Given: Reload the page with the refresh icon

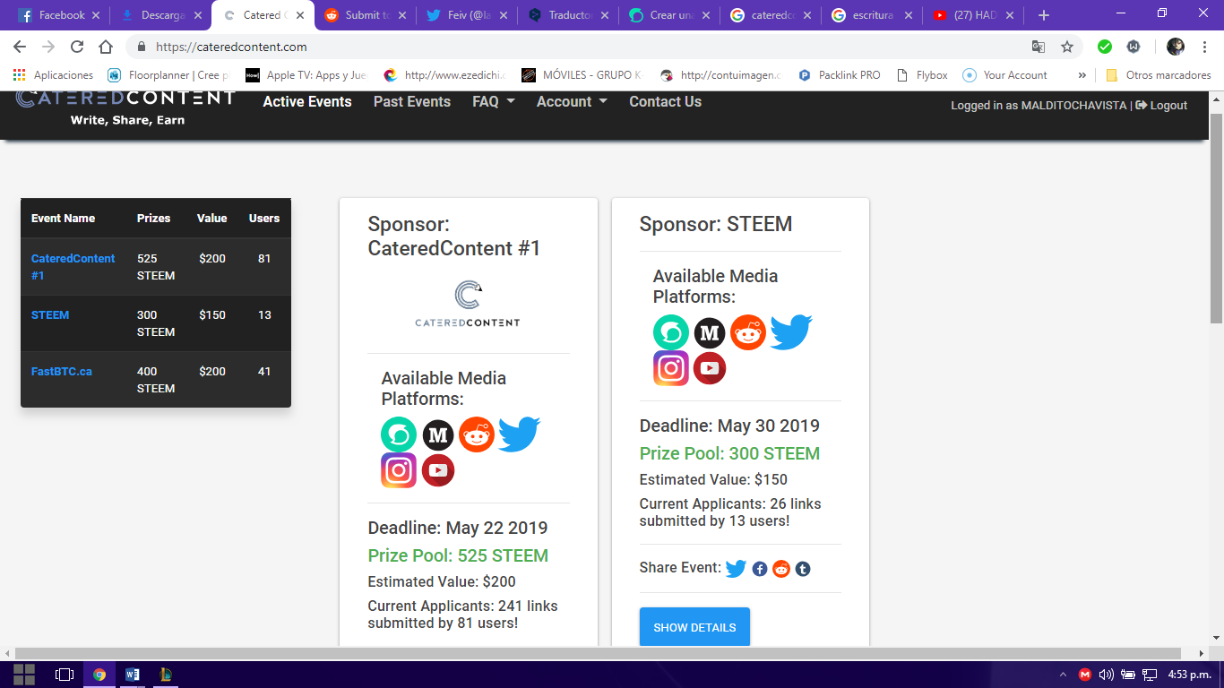Looking at the screenshot, I should 77,47.
